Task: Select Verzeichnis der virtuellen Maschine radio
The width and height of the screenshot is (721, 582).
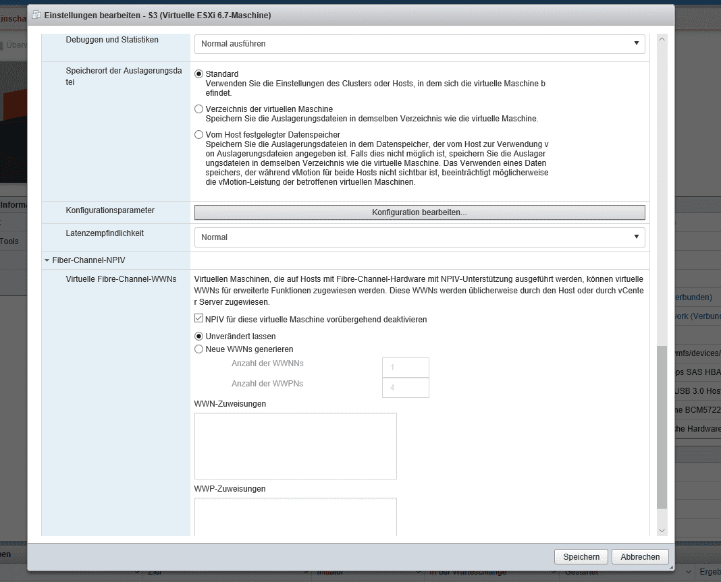Action: point(198,109)
